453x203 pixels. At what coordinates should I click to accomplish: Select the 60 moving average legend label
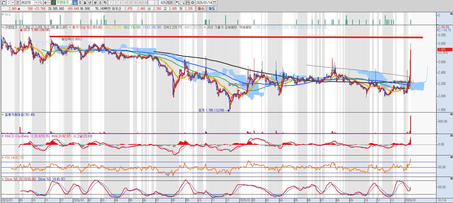click(x=132, y=27)
